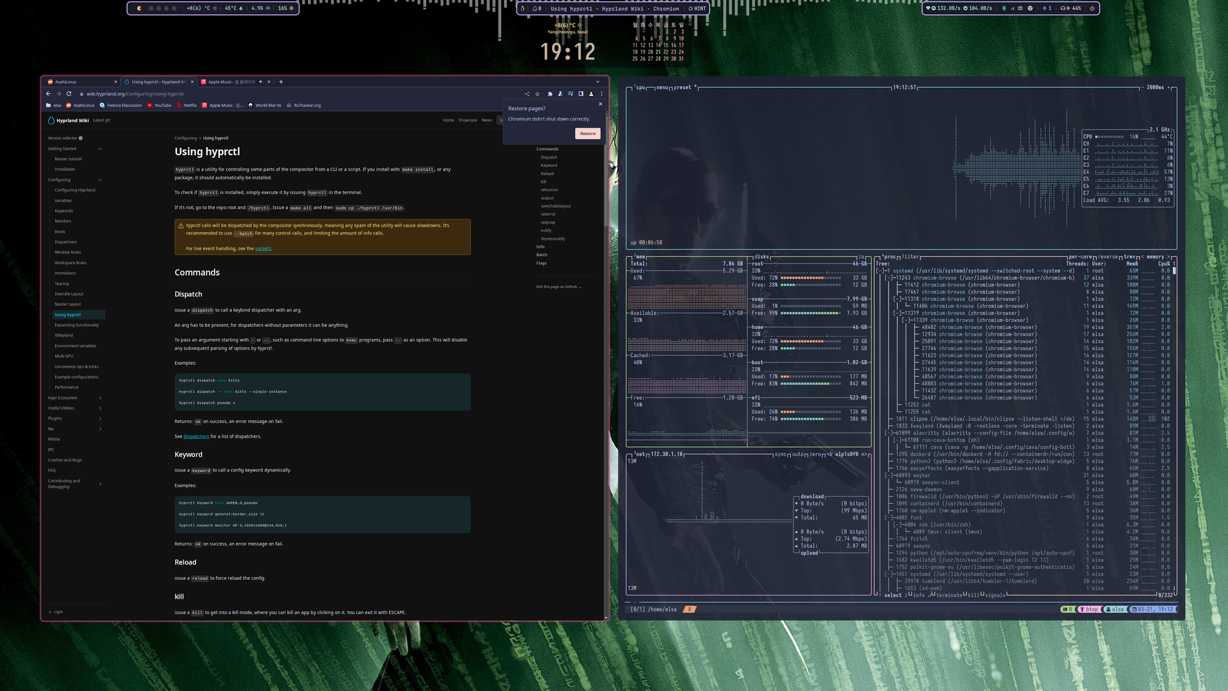This screenshot has height=691, width=1228.
Task: Open the Chromium three-dot menu
Action: tap(601, 94)
